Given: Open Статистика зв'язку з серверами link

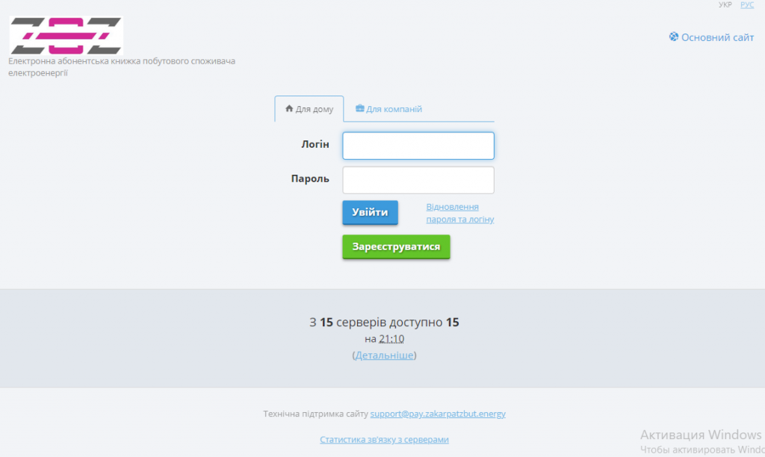Looking at the screenshot, I should point(384,440).
